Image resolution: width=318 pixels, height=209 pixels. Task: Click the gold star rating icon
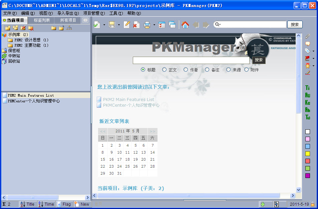[x=308, y=65]
